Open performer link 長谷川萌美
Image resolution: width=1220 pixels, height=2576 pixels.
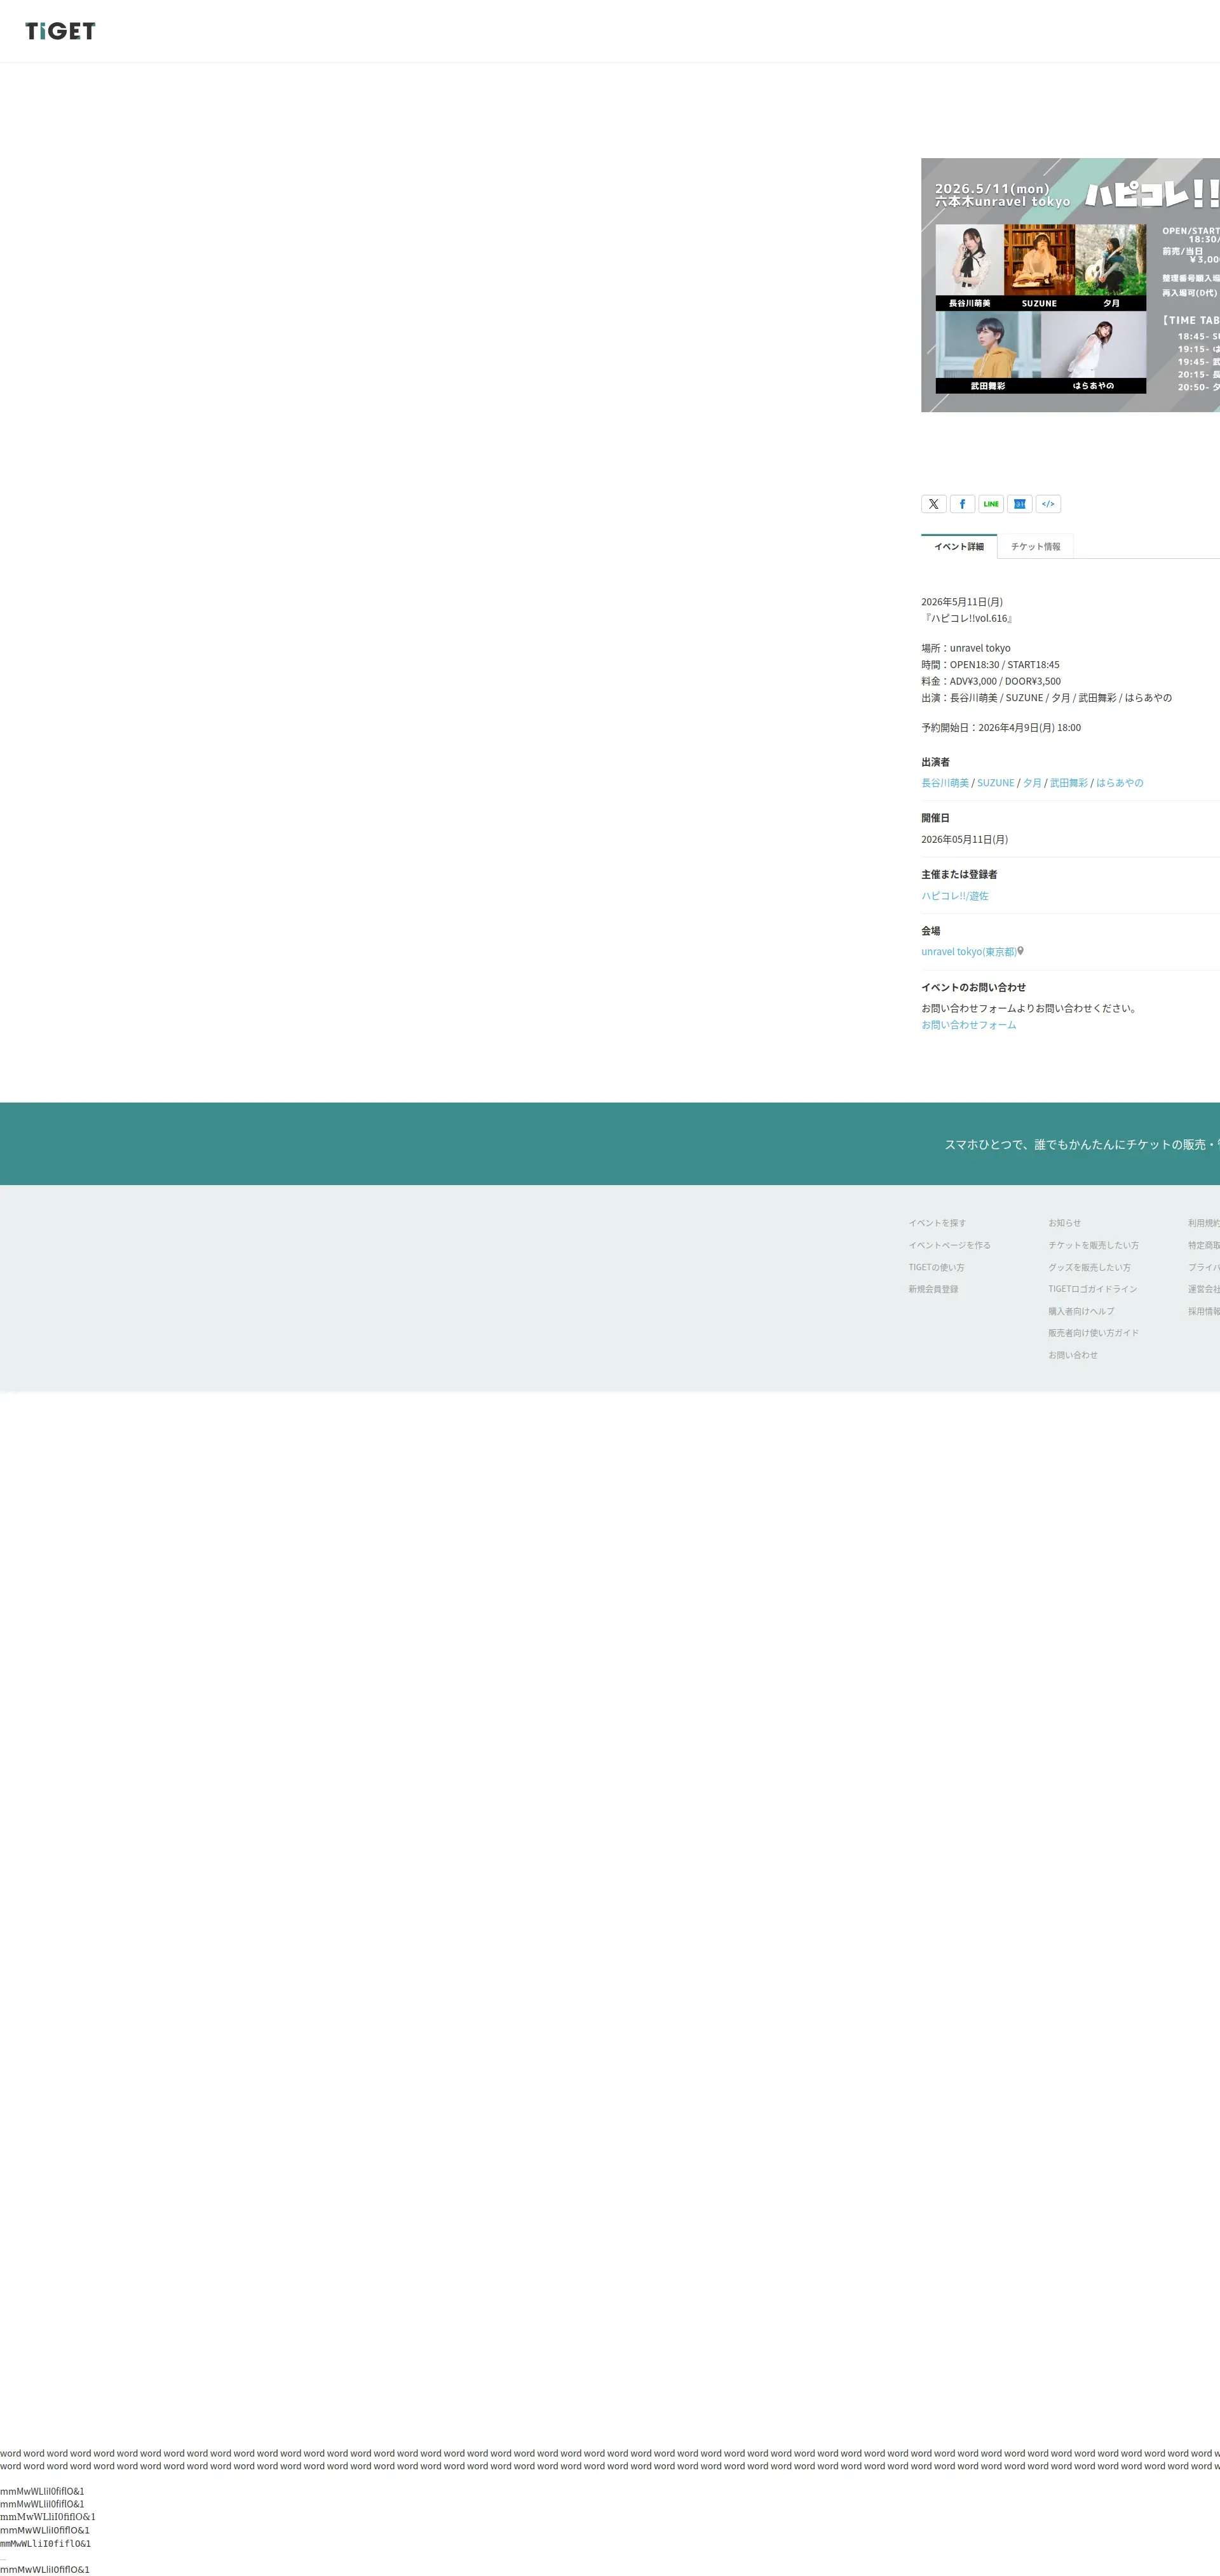[x=945, y=783]
